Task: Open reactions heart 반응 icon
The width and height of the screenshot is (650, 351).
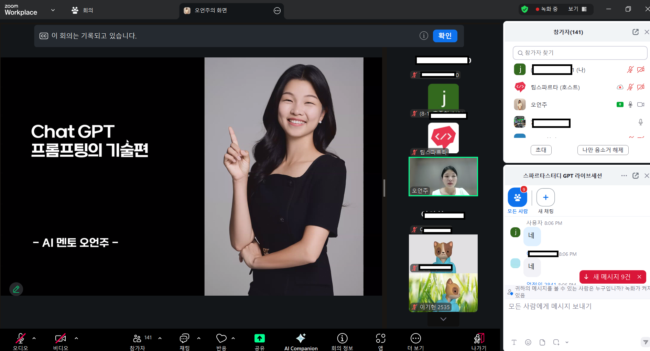Action: (x=221, y=338)
